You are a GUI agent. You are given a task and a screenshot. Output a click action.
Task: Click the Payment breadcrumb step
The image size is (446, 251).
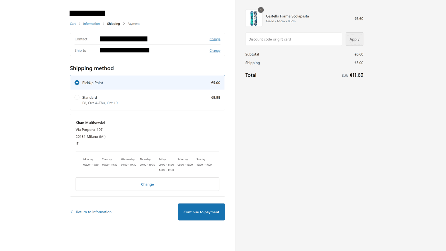(x=133, y=24)
